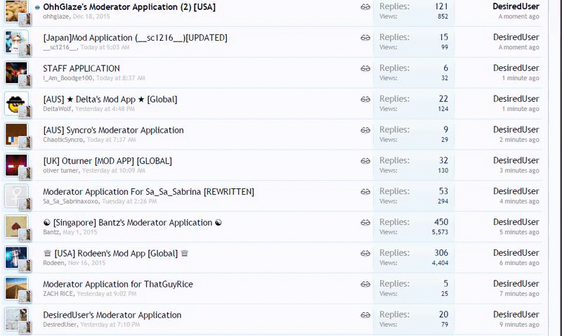This screenshot has height=336, width=562.
Task: Click glasses icon on Syncro's Moderator Application row
Action: pos(365,130)
